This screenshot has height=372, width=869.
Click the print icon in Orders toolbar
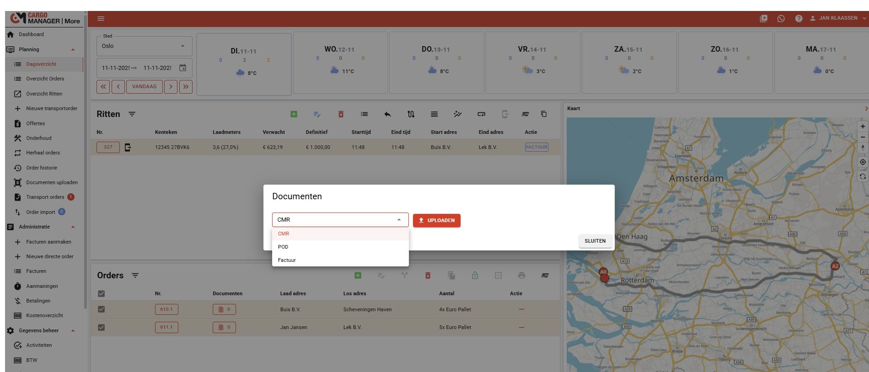(x=521, y=276)
